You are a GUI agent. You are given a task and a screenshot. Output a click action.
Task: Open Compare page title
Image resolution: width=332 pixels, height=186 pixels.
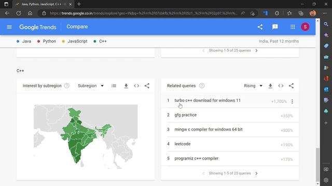[77, 27]
